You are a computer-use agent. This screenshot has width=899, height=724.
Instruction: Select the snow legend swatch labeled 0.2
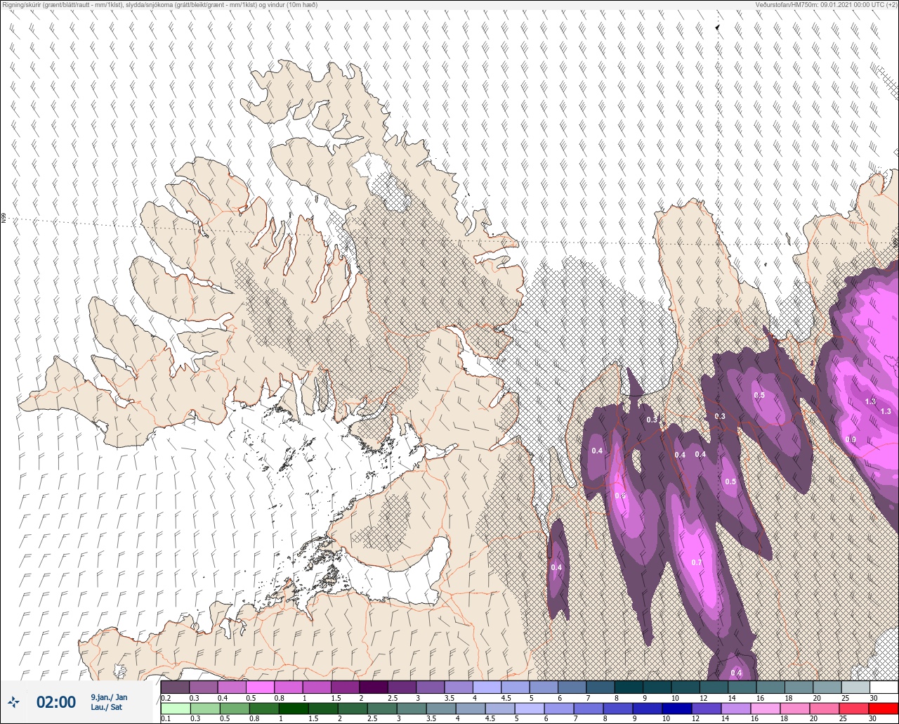pos(175,687)
